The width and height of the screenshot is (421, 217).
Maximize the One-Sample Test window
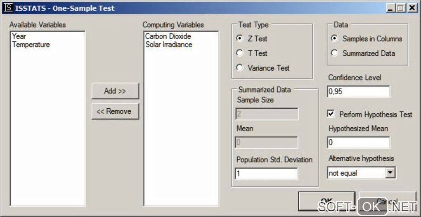coord(401,8)
